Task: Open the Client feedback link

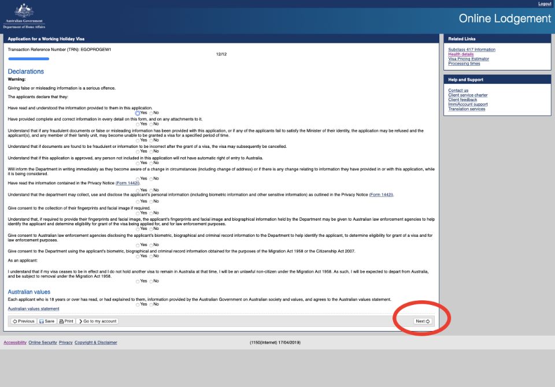Action: tap(462, 100)
